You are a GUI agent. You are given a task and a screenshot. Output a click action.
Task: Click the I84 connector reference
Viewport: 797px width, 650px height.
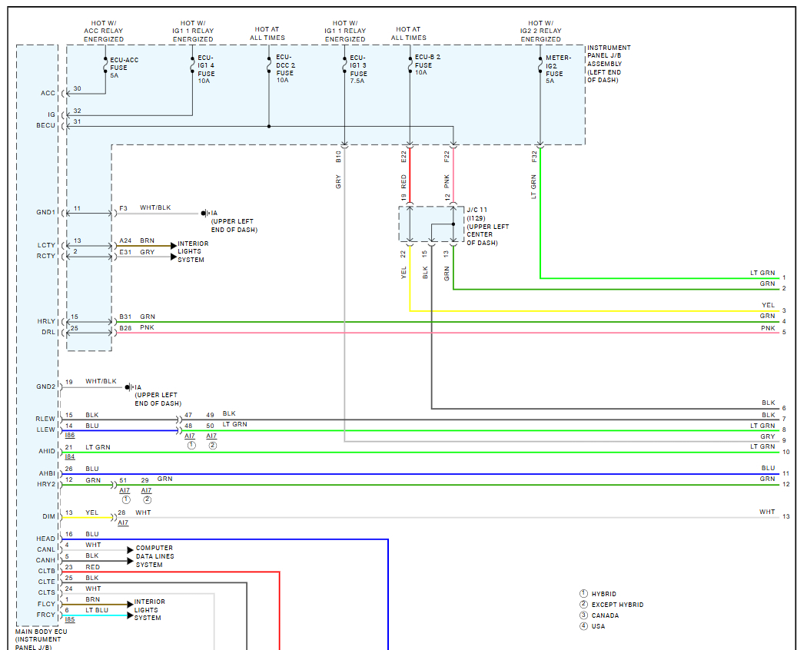click(70, 457)
